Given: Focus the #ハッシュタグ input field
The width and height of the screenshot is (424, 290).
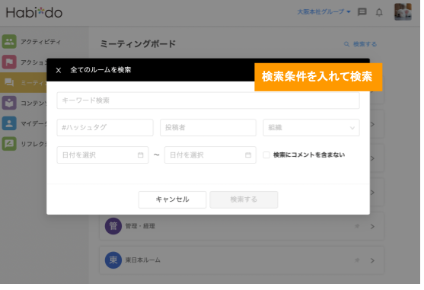Looking at the screenshot, I should click(x=105, y=128).
